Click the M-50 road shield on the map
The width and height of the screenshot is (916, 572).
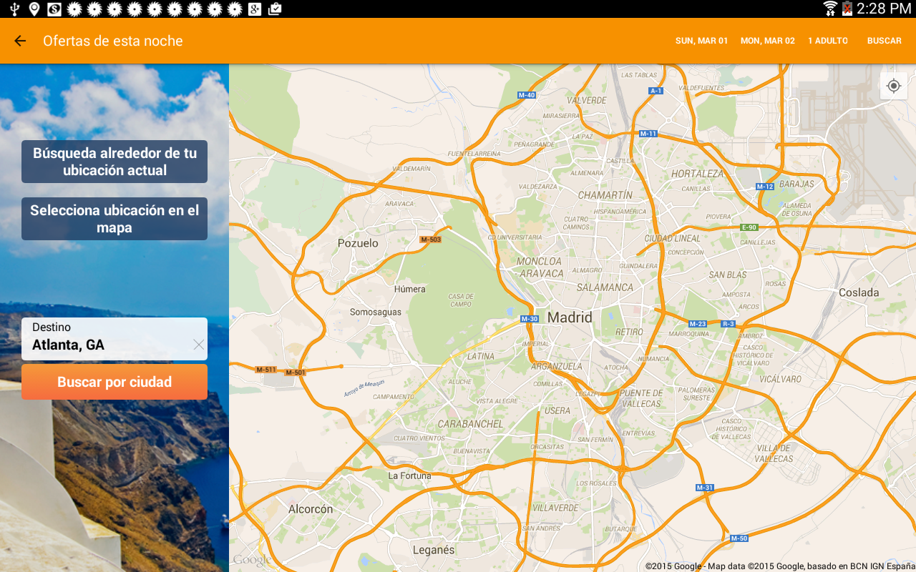pos(739,538)
